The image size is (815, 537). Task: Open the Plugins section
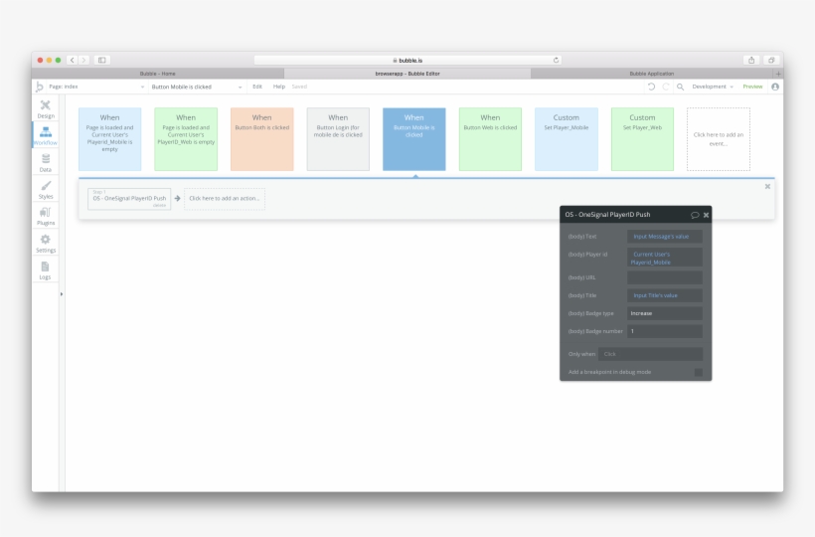pos(46,217)
